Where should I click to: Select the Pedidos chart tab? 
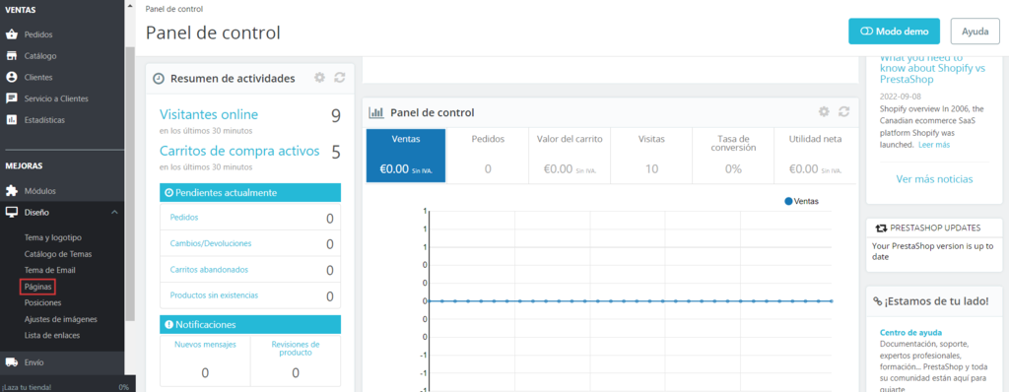(x=488, y=156)
